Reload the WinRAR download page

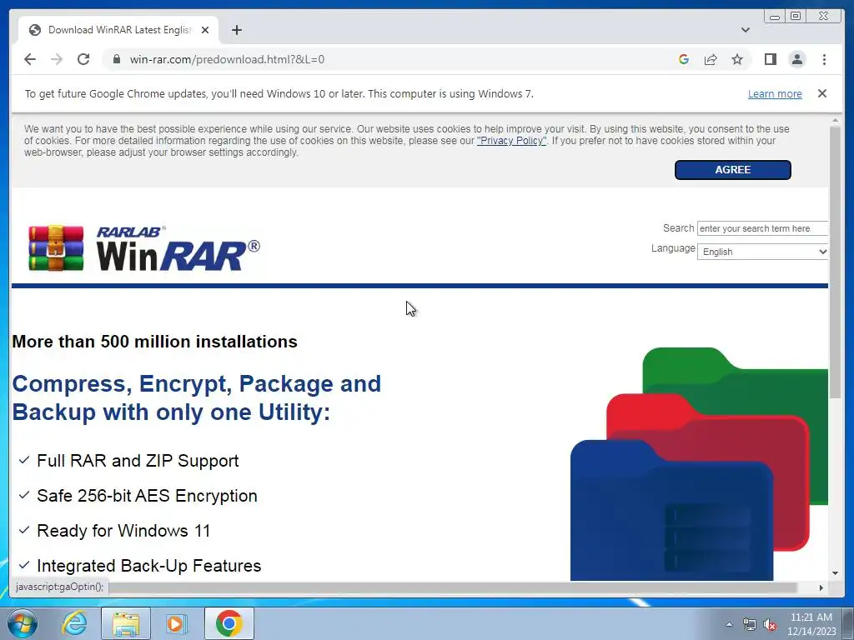(83, 59)
